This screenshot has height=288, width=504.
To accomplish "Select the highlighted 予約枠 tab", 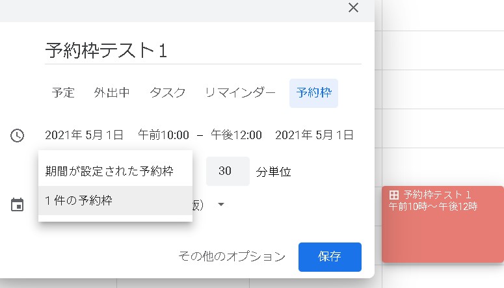I will pyautogui.click(x=313, y=92).
